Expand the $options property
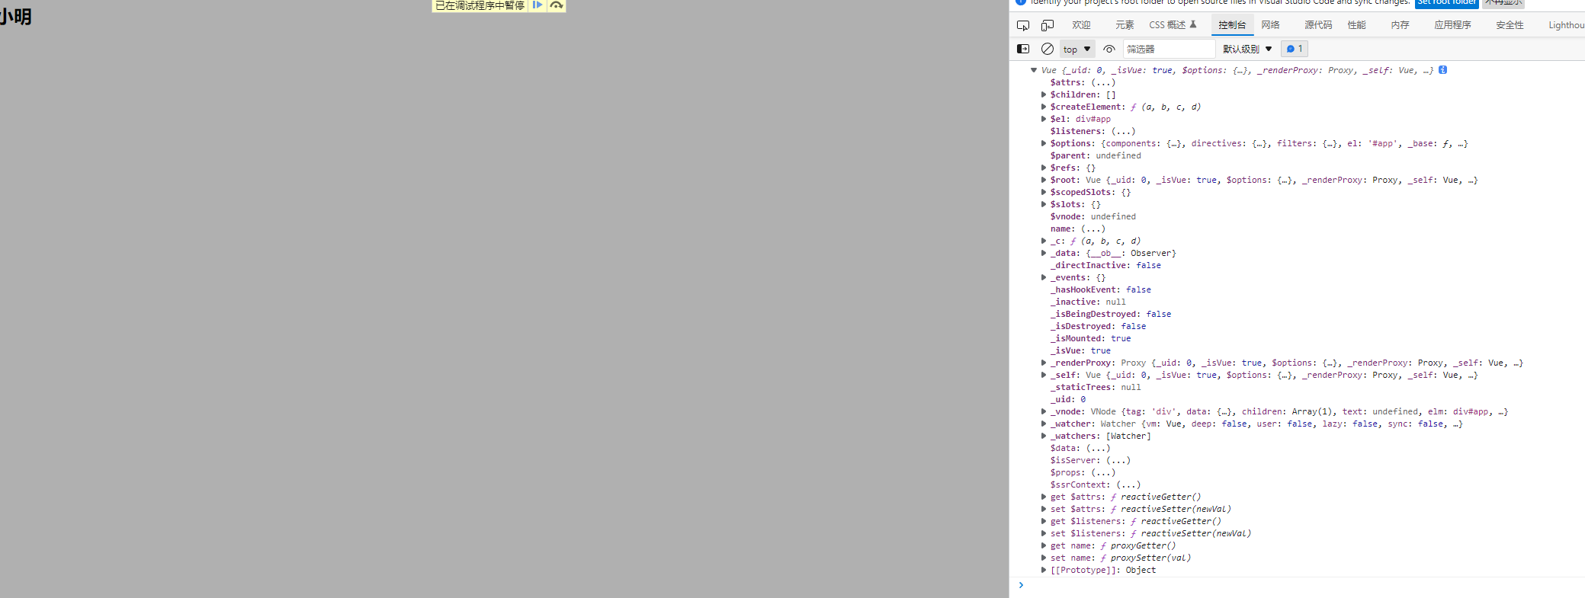 tap(1044, 143)
